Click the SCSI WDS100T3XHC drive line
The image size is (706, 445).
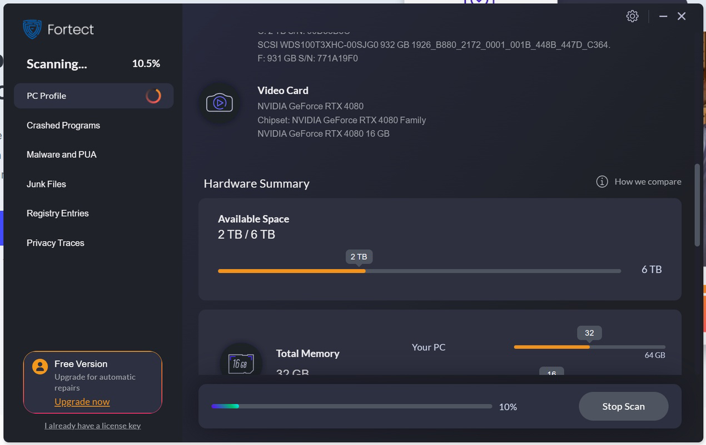click(434, 45)
